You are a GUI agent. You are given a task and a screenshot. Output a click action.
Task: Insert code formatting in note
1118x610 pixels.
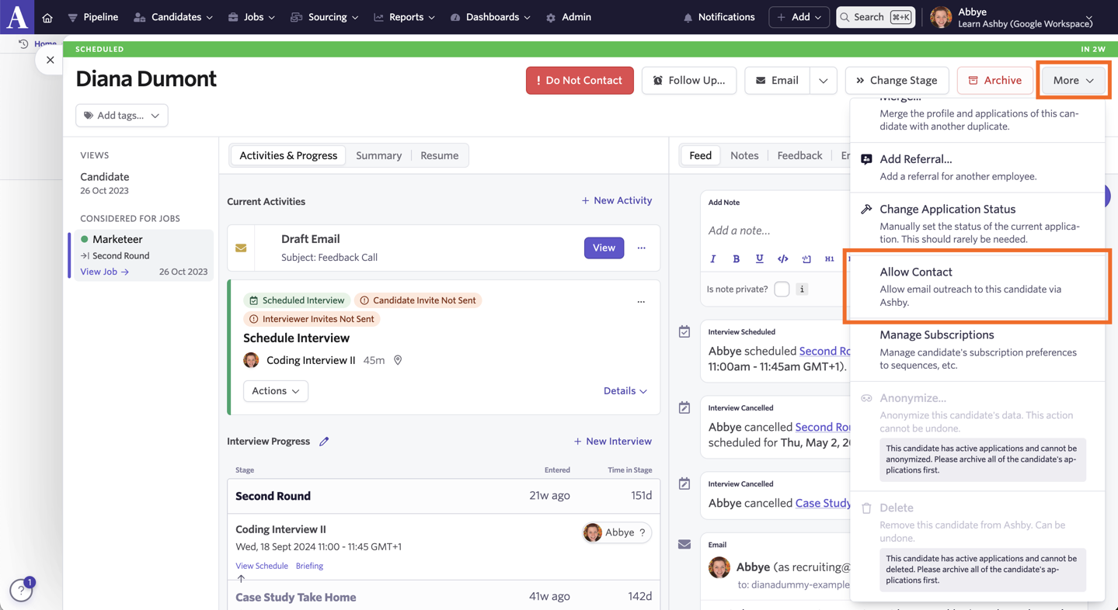click(782, 259)
